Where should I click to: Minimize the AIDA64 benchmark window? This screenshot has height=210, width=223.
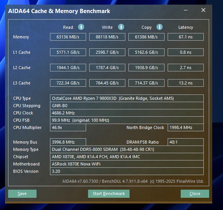pyautogui.click(x=186, y=10)
